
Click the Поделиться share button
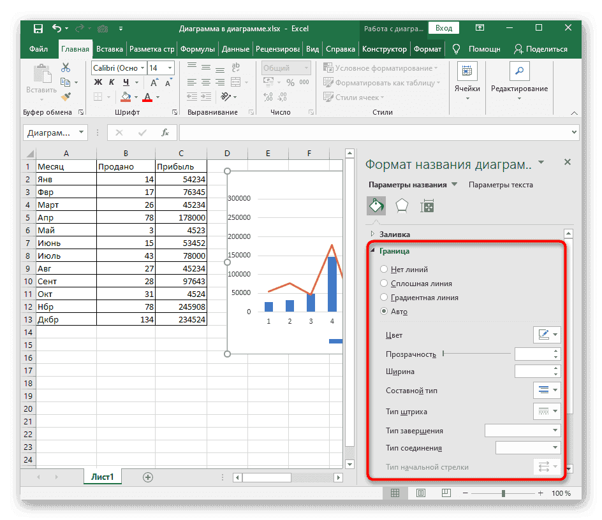pos(540,49)
